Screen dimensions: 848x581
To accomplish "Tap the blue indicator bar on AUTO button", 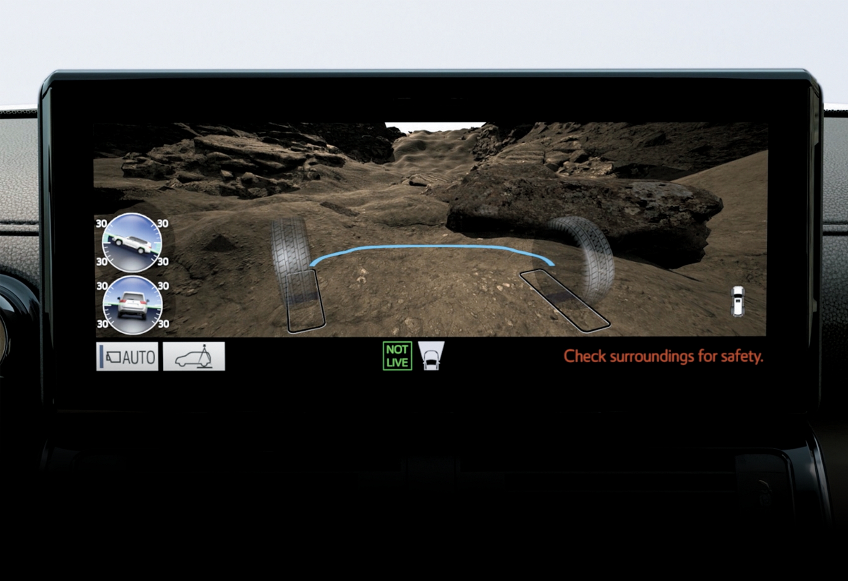I will [x=101, y=356].
